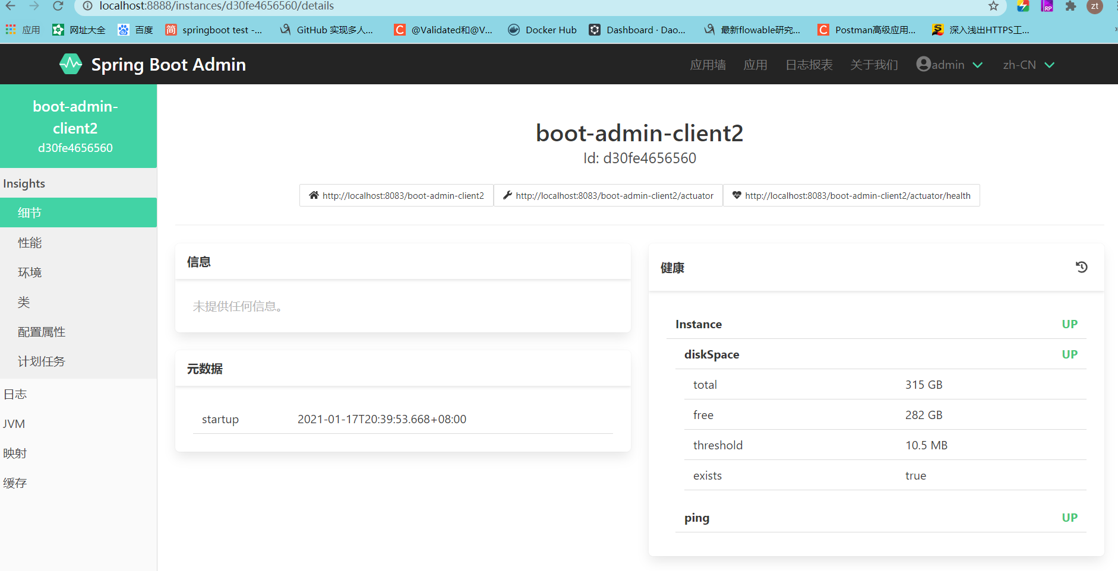The width and height of the screenshot is (1118, 571).
Task: Open the GitHub 实现多人 bookmark
Action: 327,30
